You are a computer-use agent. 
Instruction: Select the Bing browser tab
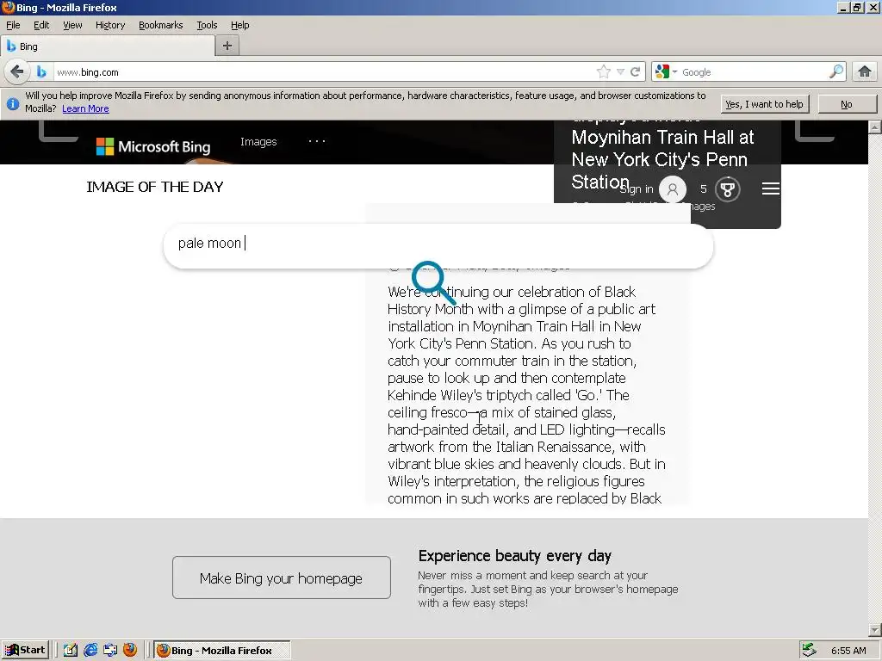(x=108, y=46)
